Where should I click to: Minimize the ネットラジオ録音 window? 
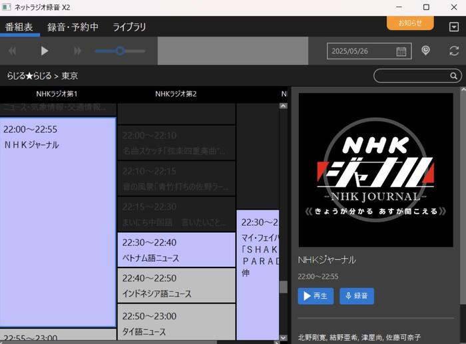(399, 7)
